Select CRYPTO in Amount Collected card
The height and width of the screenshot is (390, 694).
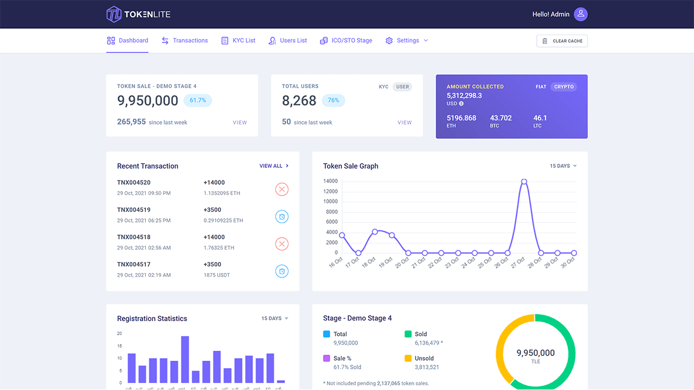click(564, 87)
